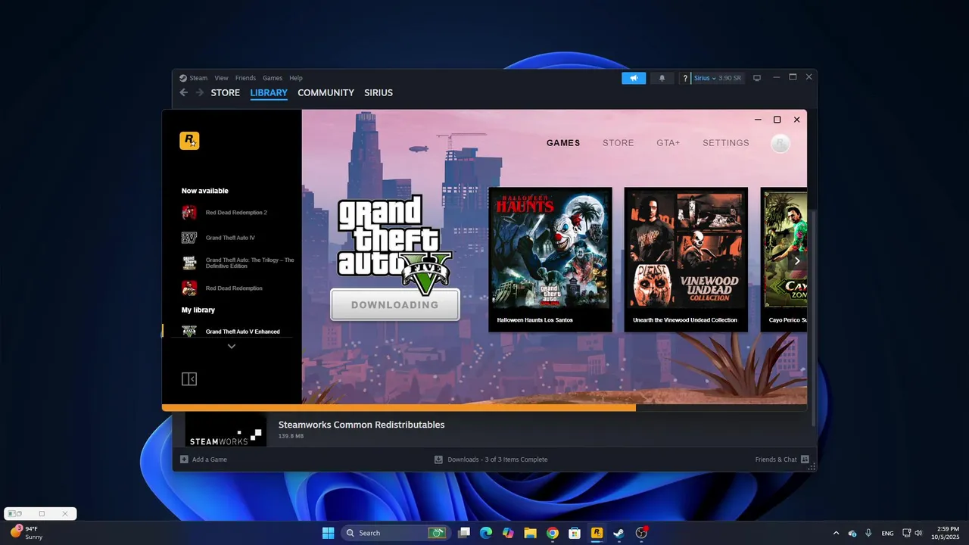Click the Grand Theft Auto V Enhanced icon
This screenshot has width=969, height=545.
coord(189,331)
